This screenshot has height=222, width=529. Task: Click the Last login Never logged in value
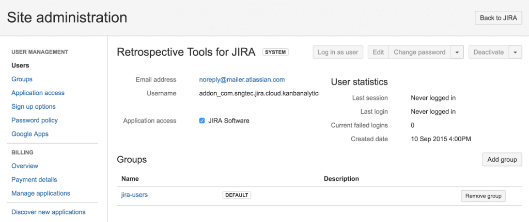[x=433, y=112]
